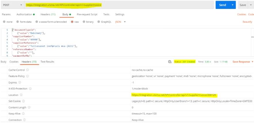Click the info icon beside Set-Cookie
Viewport: 254px width, 124px height.
(x=23, y=101)
